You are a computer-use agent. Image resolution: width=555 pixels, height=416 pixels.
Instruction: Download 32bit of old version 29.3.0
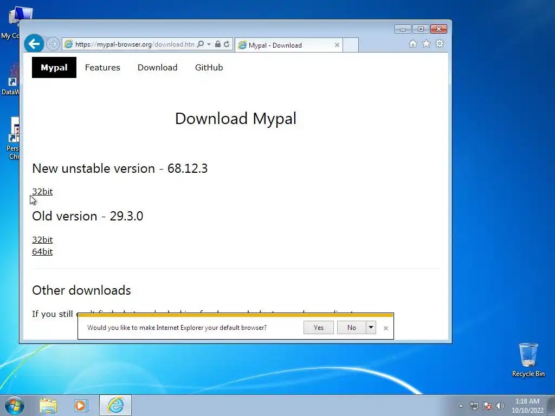(x=42, y=239)
